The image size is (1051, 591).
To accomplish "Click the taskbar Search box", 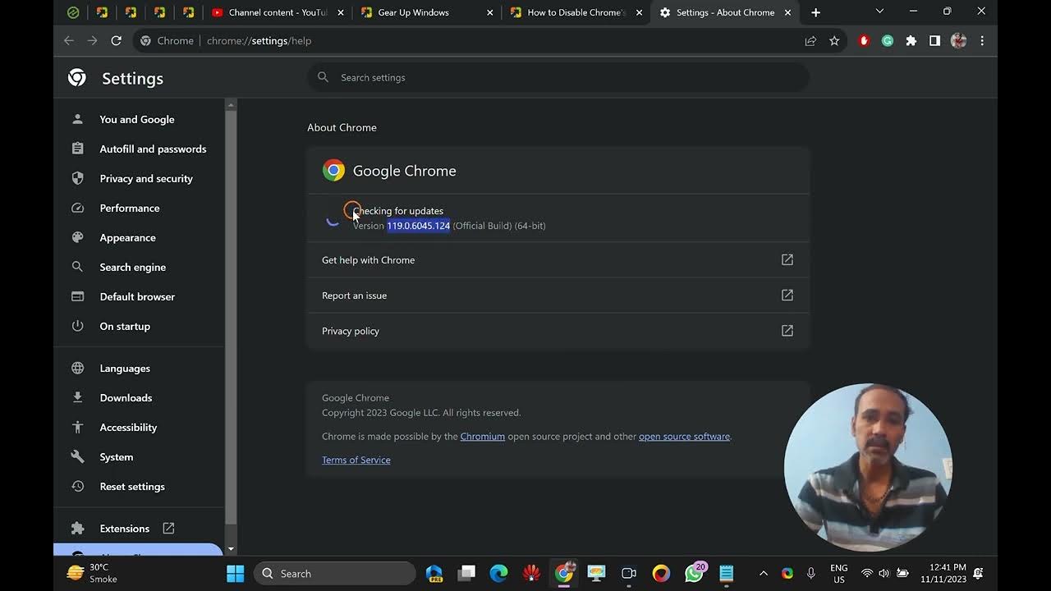I will click(335, 573).
